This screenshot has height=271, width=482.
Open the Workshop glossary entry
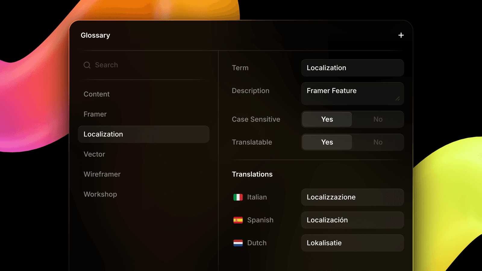100,195
